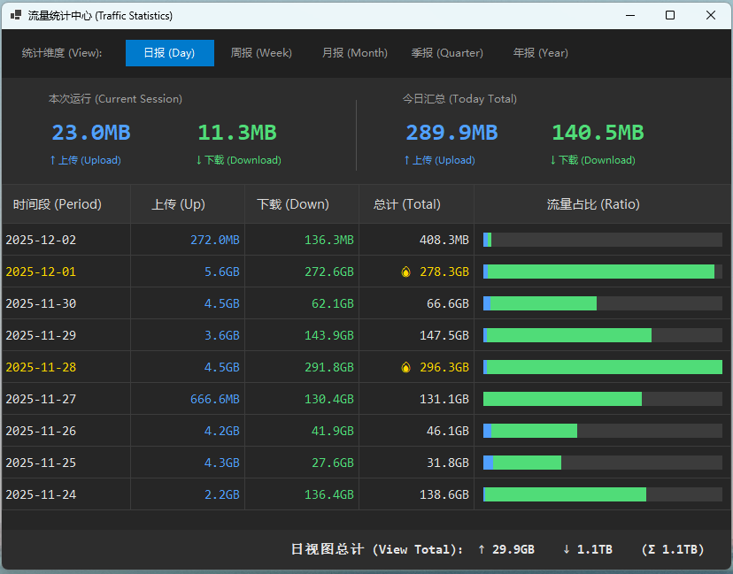
Task: Click the download arrow in the View Total footer
Action: [x=565, y=549]
